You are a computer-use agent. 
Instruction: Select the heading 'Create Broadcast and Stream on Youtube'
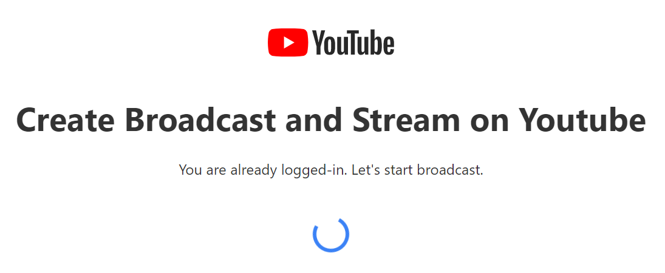click(x=331, y=120)
